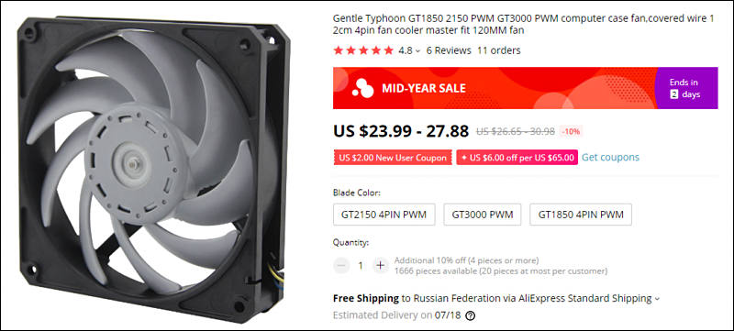The height and width of the screenshot is (331, 734).
Task: Click the third star in the rating row
Action: [x=363, y=50]
